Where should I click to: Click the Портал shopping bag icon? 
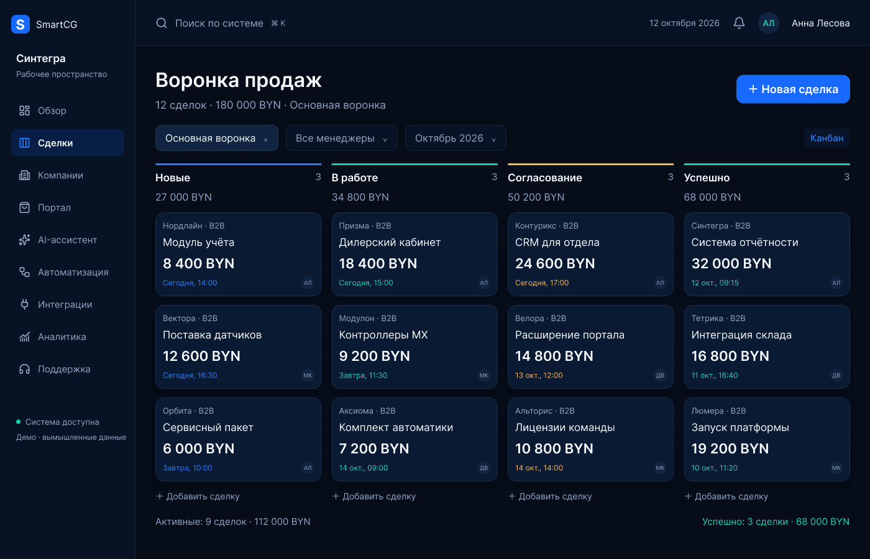pyautogui.click(x=25, y=207)
